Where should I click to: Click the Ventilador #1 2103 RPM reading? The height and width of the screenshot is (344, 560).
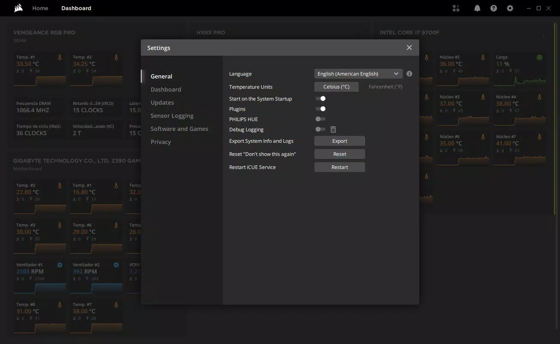coord(30,272)
